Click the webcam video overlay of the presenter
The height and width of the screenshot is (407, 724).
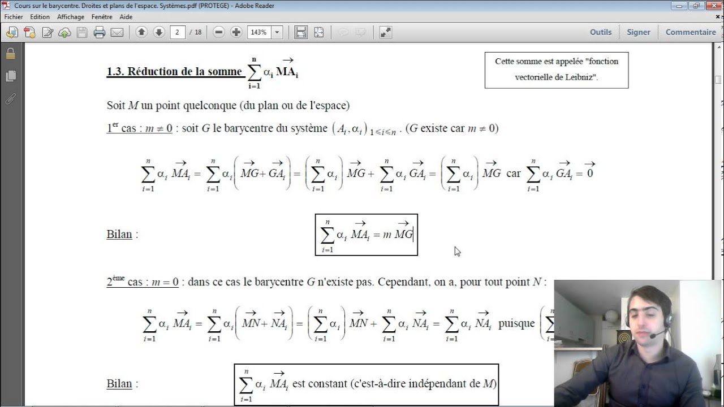point(639,343)
